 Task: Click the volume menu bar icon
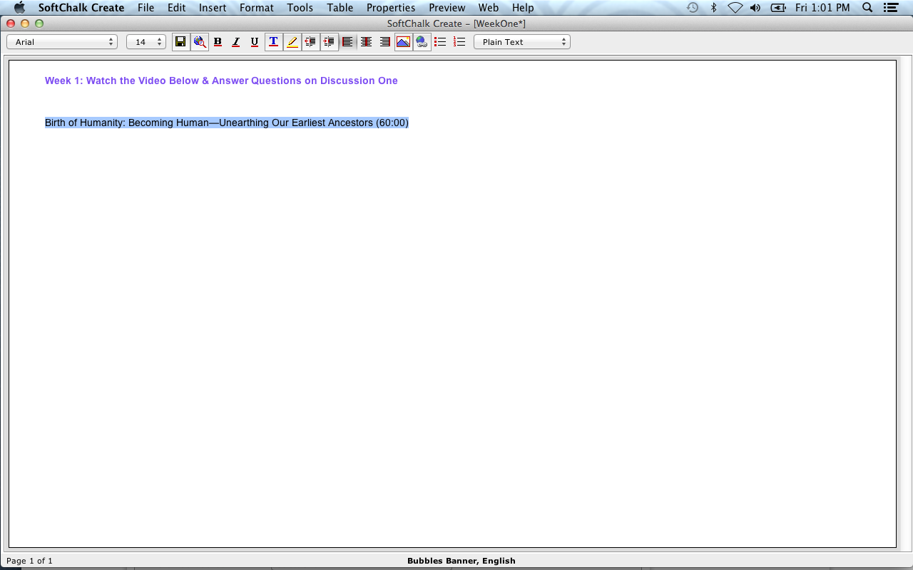pos(755,8)
